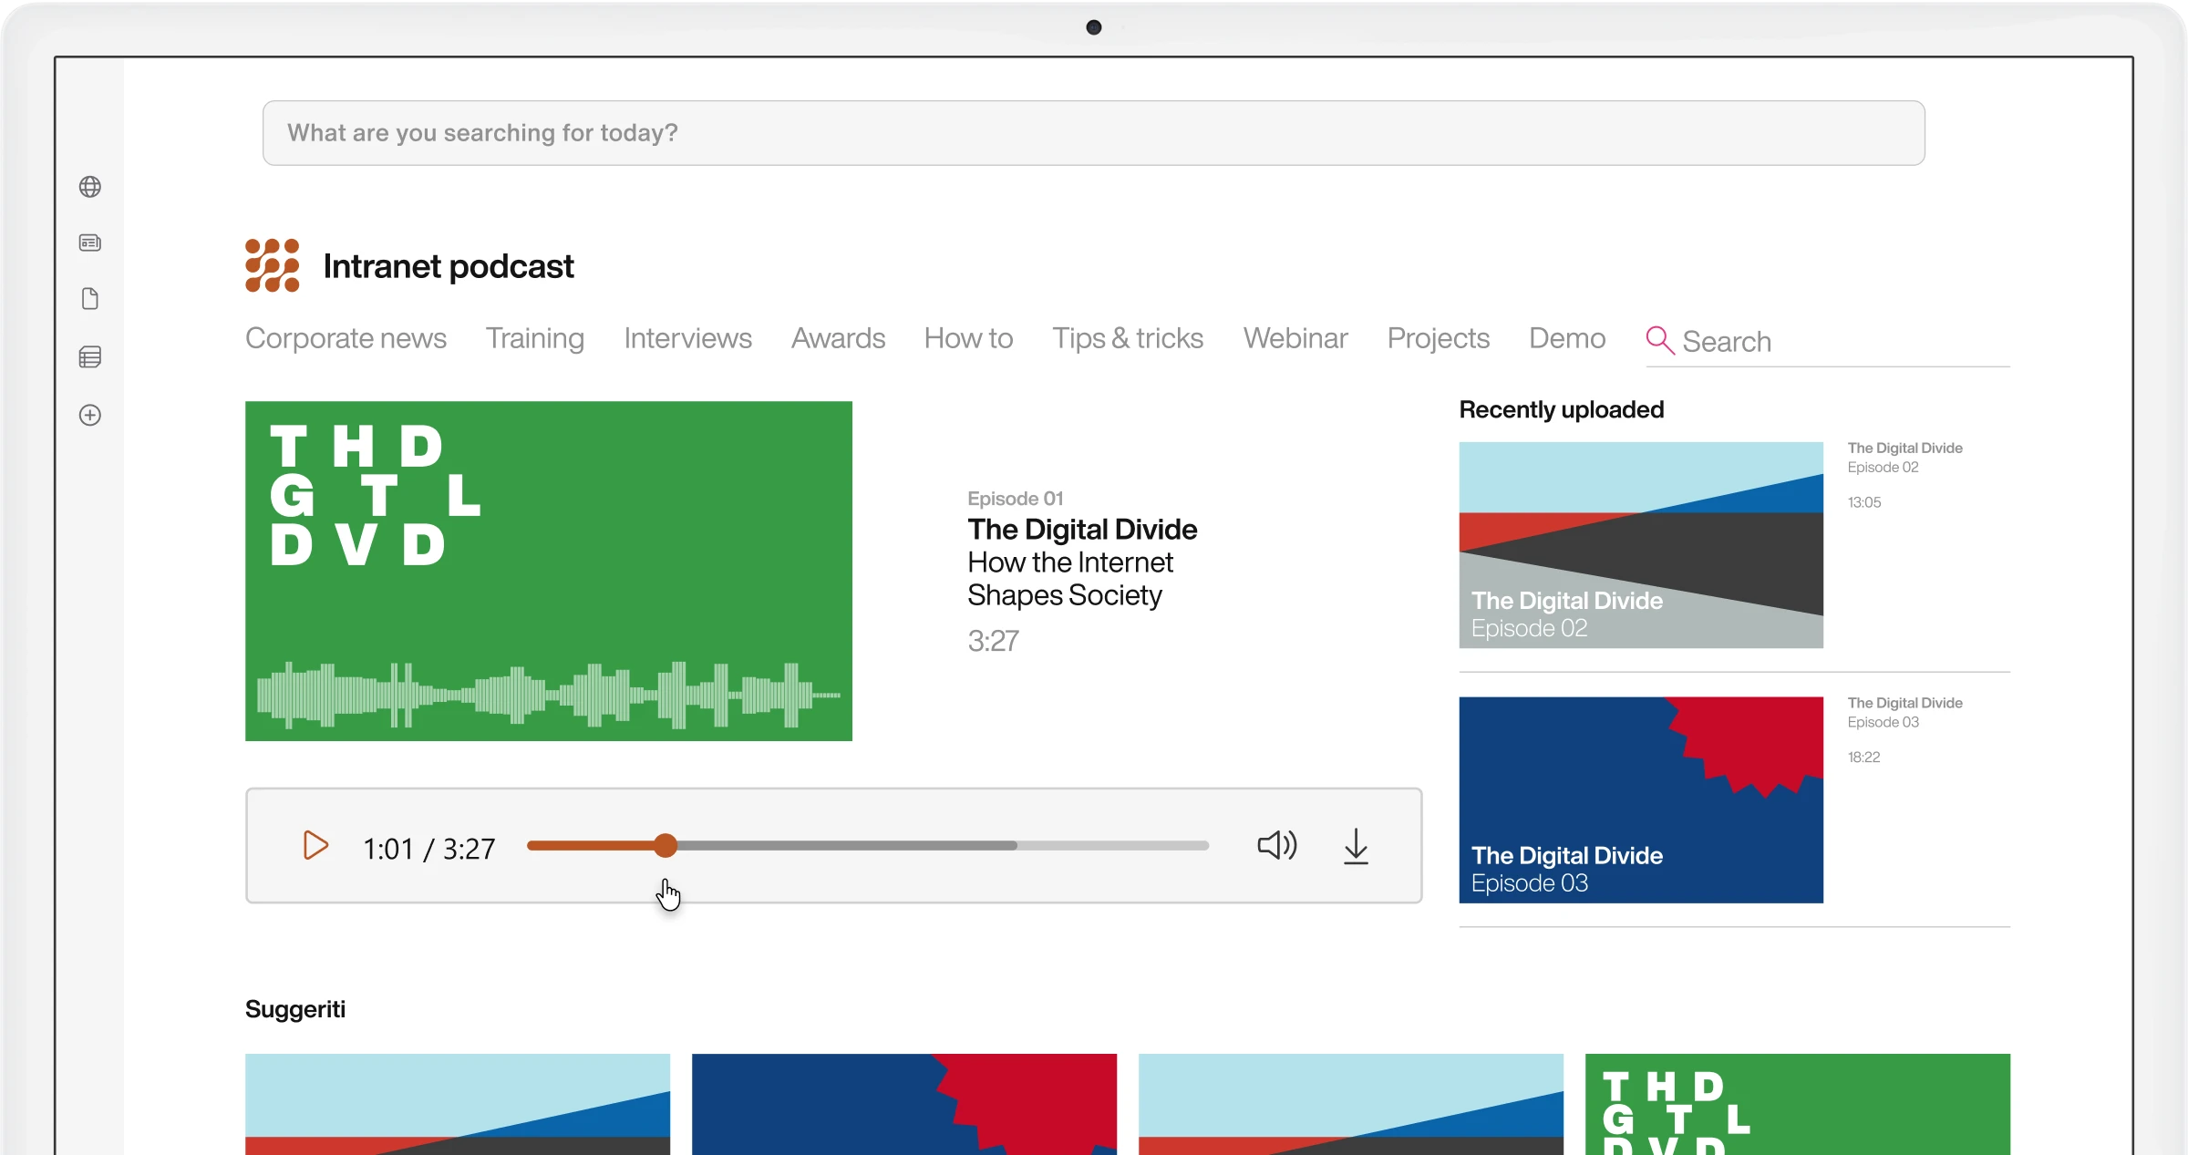Open the globe icon in the sidebar
This screenshot has height=1155, width=2188.
(x=90, y=187)
